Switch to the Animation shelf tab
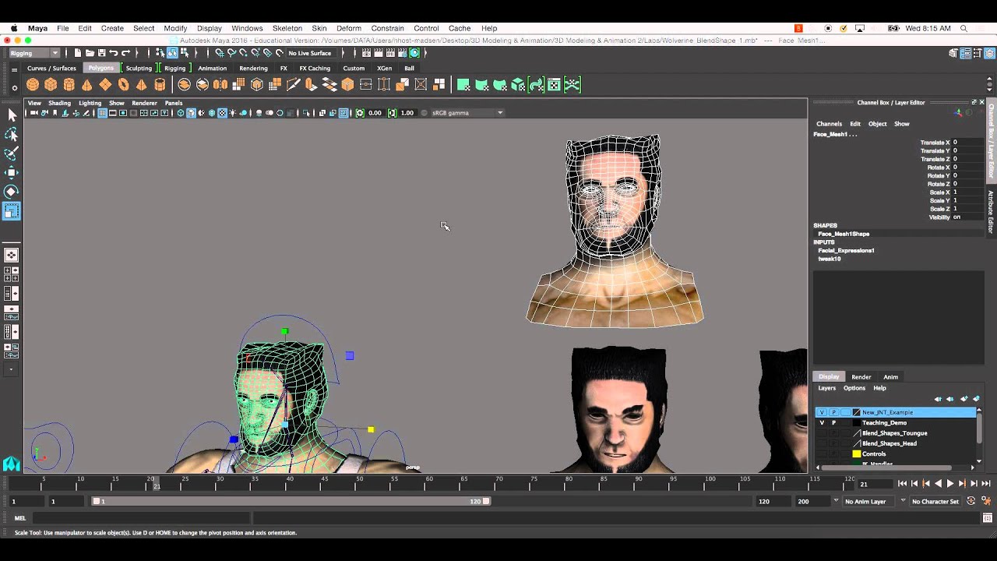Image resolution: width=997 pixels, height=561 pixels. point(212,68)
